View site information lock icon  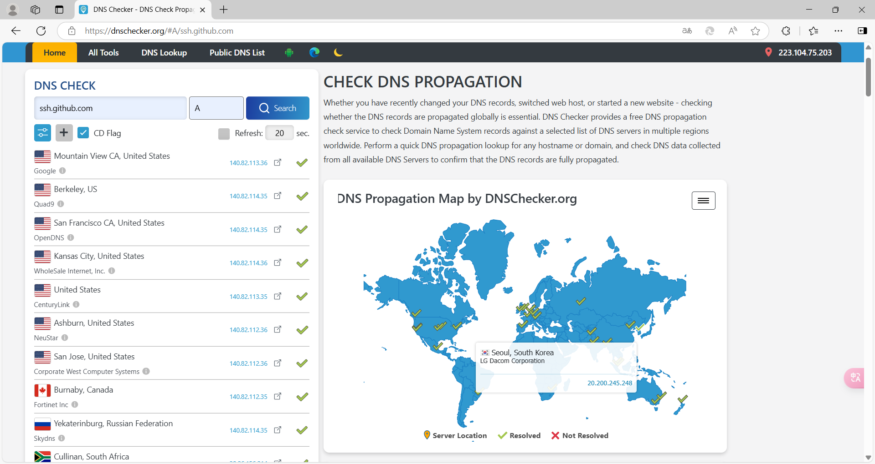point(72,31)
